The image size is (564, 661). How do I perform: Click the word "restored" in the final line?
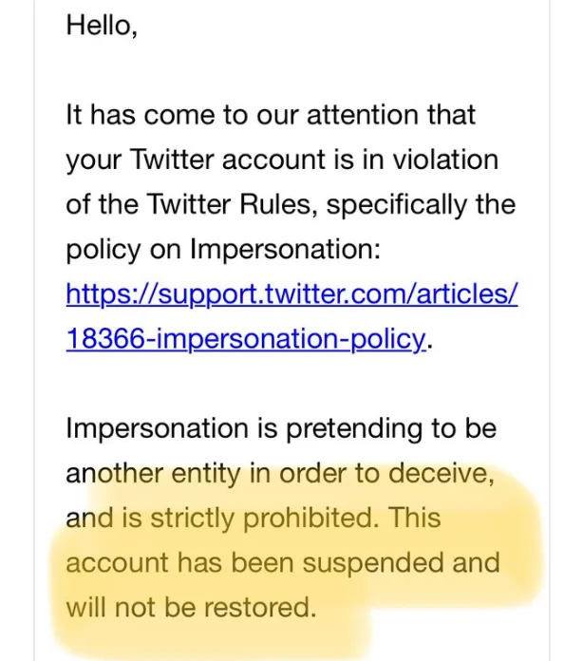coord(256,608)
